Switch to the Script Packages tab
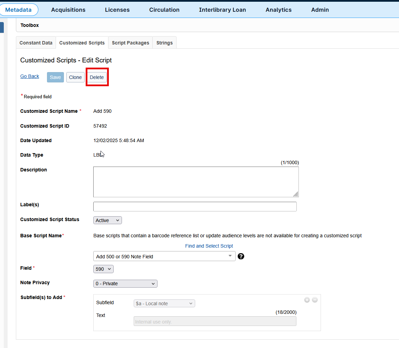Image resolution: width=399 pixels, height=348 pixels. [x=130, y=43]
